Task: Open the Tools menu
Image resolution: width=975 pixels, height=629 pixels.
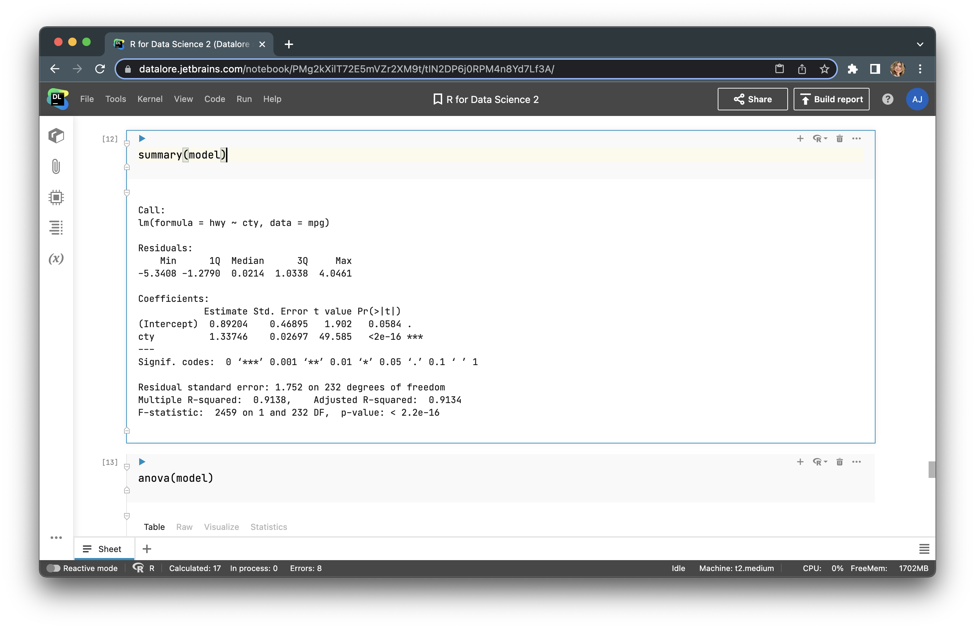Action: (x=116, y=99)
